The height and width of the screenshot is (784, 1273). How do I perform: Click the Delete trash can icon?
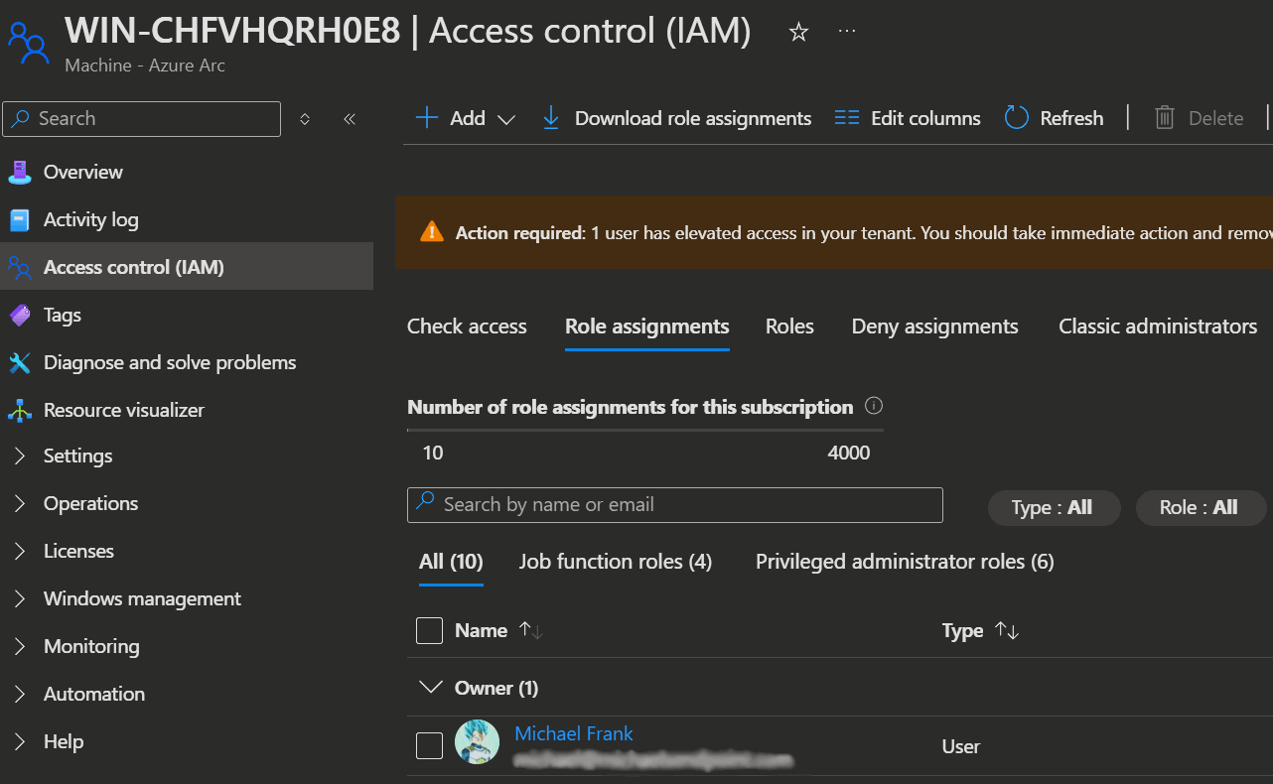click(1165, 118)
